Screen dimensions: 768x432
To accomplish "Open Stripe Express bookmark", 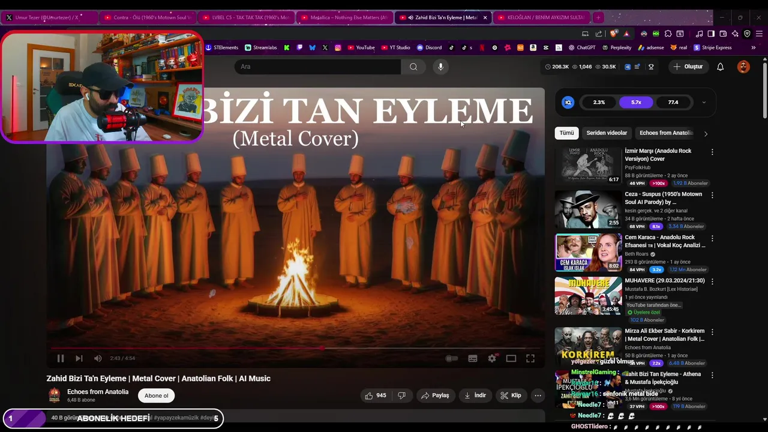I will [x=712, y=47].
